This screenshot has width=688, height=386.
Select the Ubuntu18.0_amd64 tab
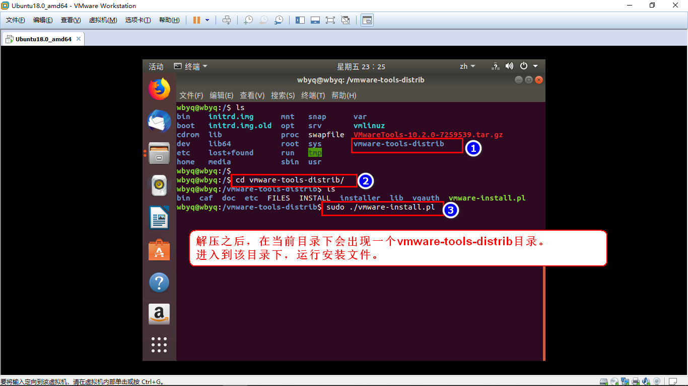pos(42,38)
